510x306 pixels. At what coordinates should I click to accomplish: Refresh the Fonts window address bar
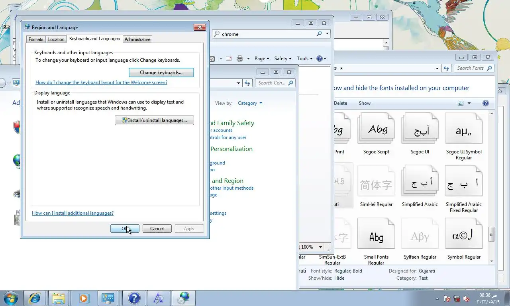(446, 68)
